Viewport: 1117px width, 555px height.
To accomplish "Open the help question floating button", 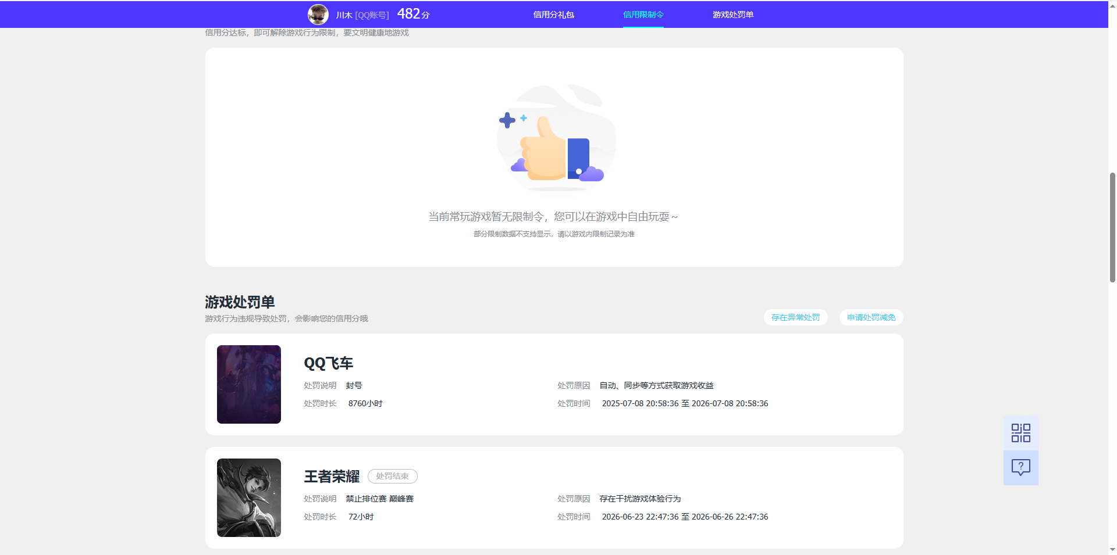I will [x=1020, y=468].
